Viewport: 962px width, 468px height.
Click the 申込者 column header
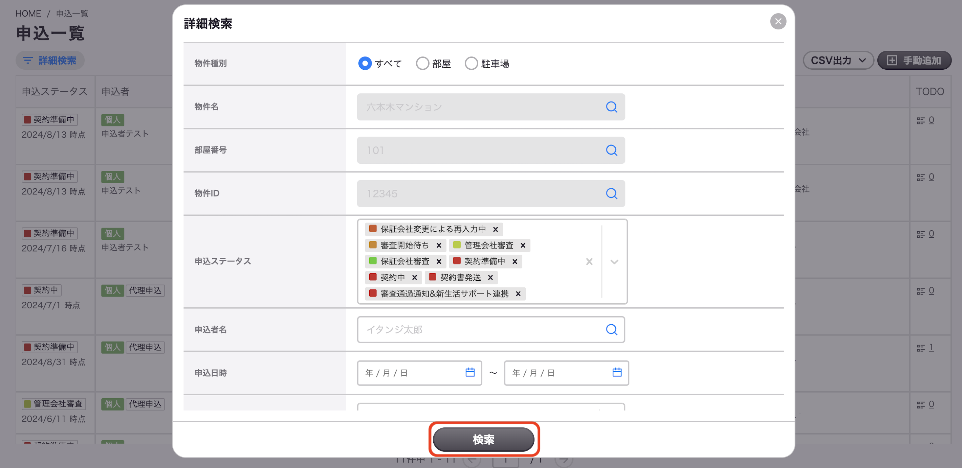click(115, 91)
